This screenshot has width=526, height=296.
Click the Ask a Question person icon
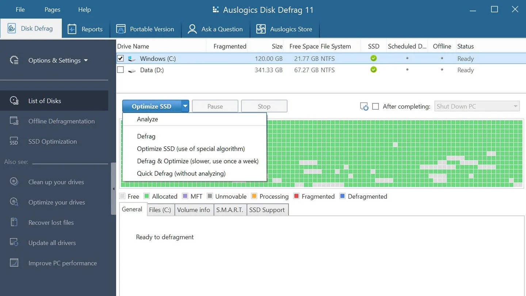[192, 29]
